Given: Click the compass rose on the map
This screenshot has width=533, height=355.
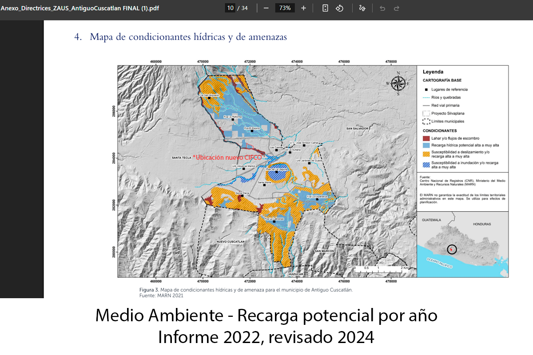Looking at the screenshot, I should 398,83.
